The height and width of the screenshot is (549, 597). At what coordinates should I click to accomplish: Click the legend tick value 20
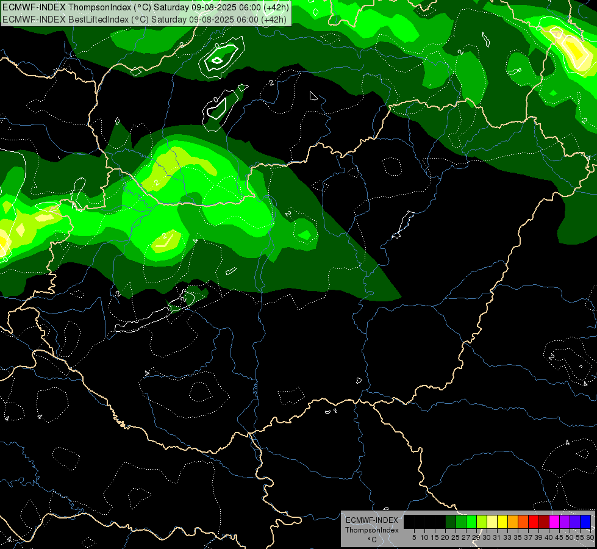[445, 537]
